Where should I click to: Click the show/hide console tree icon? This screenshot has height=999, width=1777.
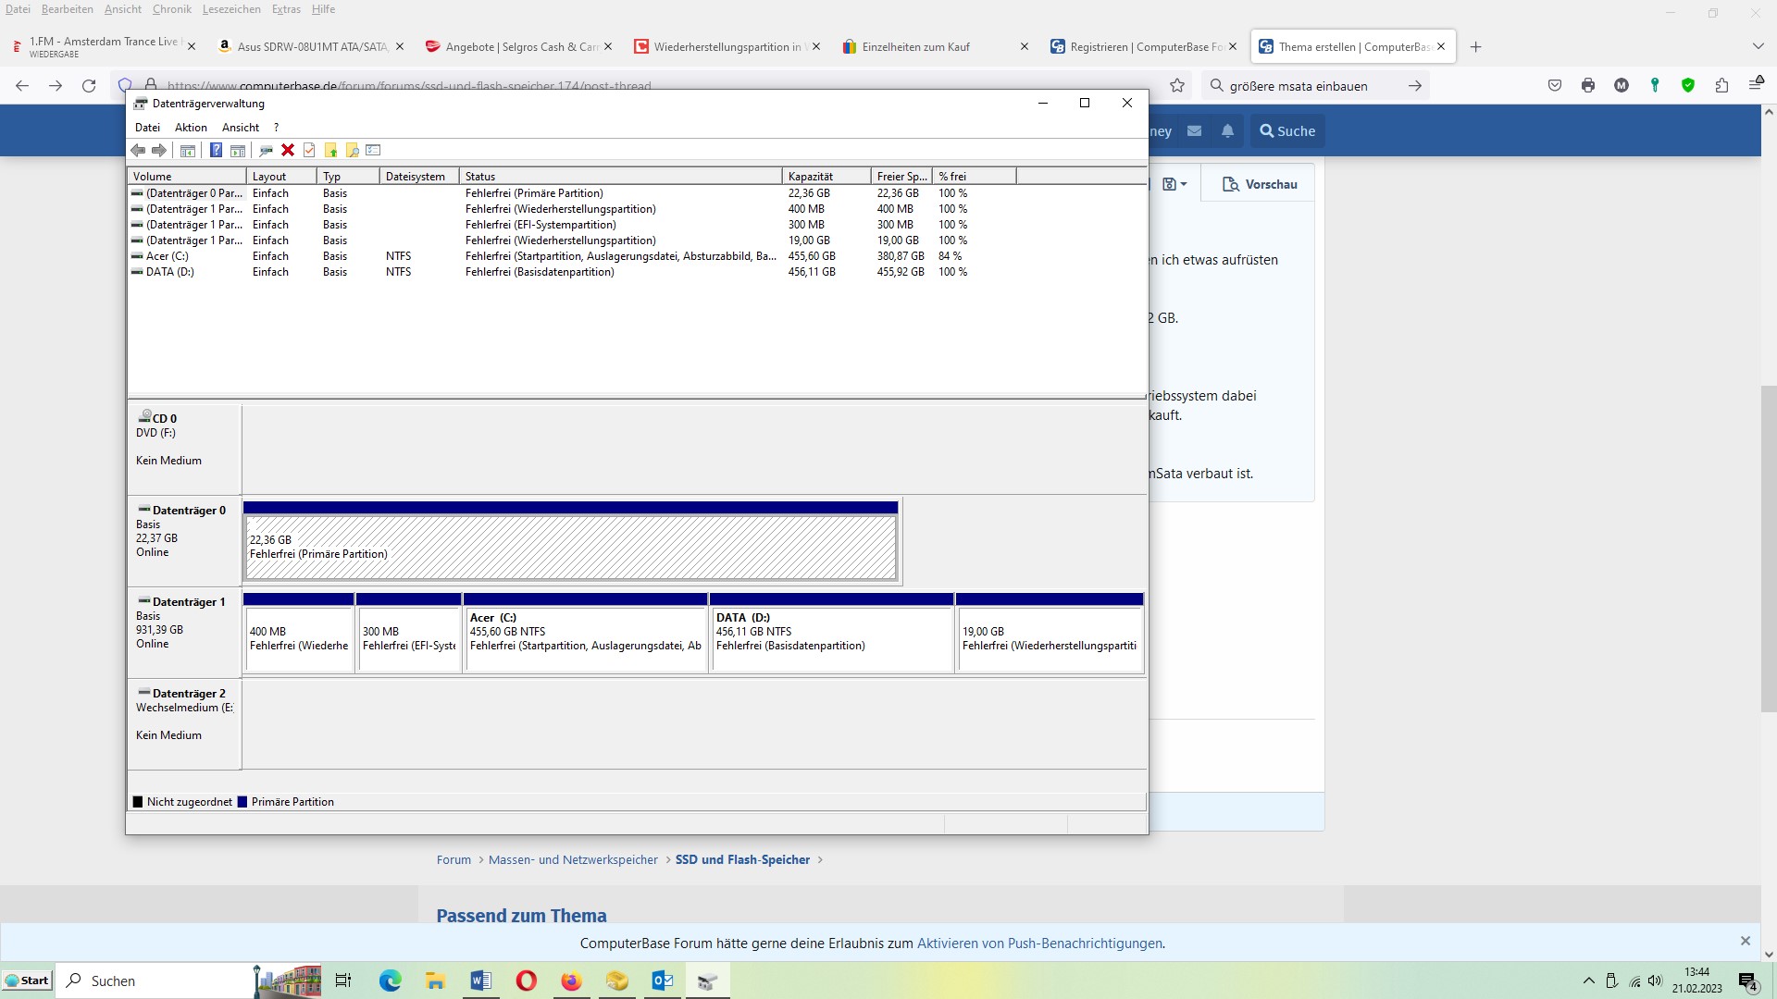188,150
